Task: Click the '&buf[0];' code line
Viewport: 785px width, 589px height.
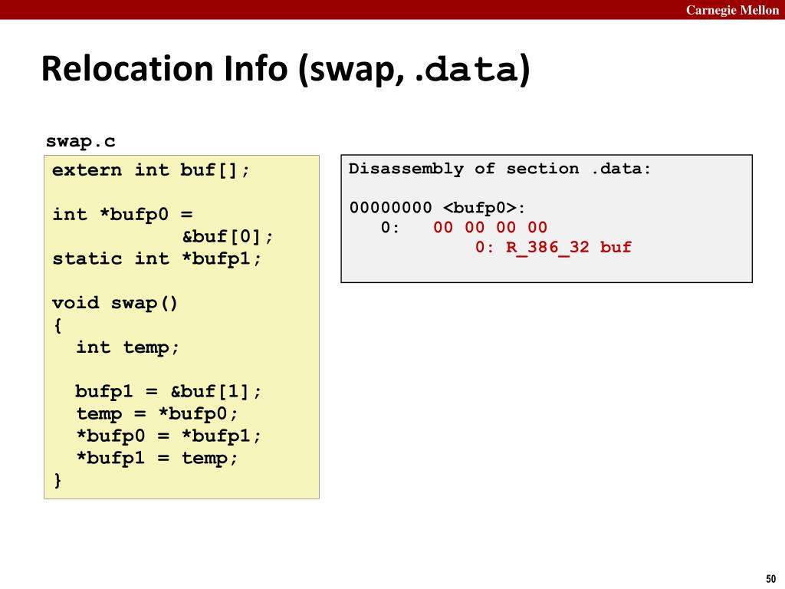Action: pos(228,236)
